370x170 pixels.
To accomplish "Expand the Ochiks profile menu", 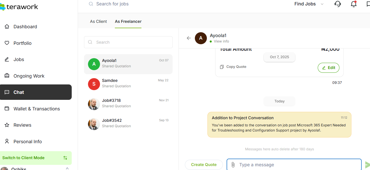I will pyautogui.click(x=67, y=169).
